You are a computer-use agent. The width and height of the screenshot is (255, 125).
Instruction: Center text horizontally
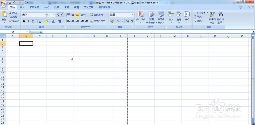coord(73,21)
